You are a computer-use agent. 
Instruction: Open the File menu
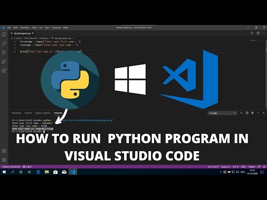(x=9, y=28)
